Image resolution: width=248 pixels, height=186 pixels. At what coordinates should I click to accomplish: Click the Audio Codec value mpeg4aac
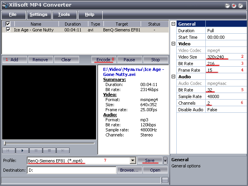(x=226, y=83)
